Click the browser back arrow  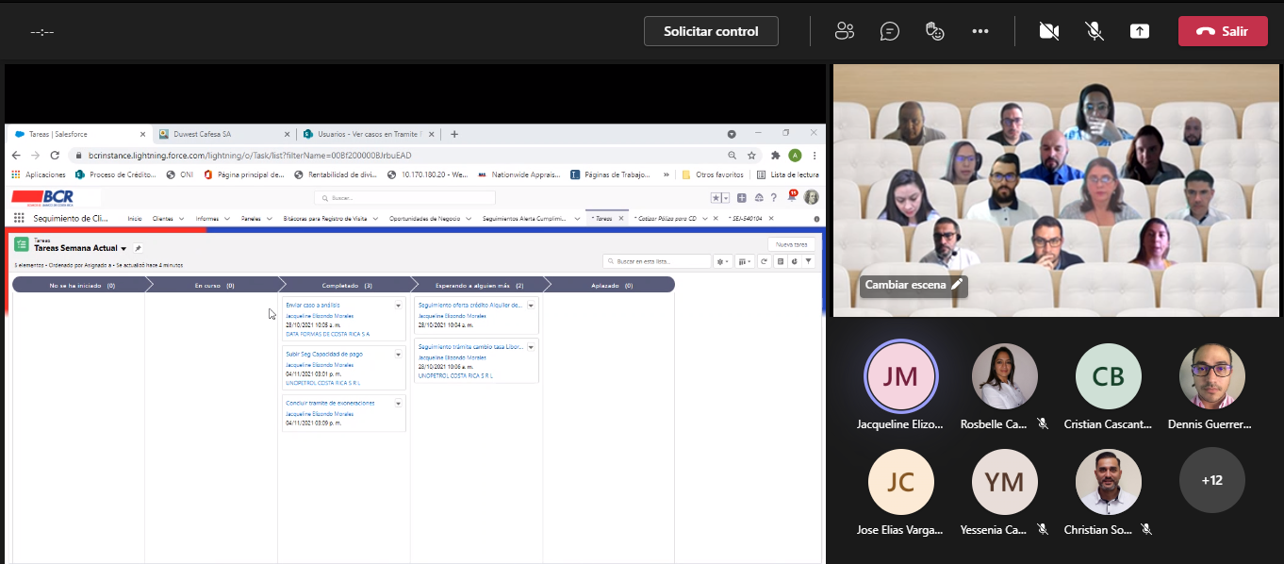[16, 155]
